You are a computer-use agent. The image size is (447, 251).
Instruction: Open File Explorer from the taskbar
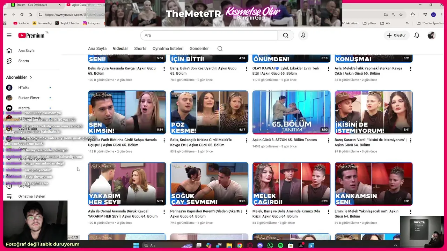[229, 245]
